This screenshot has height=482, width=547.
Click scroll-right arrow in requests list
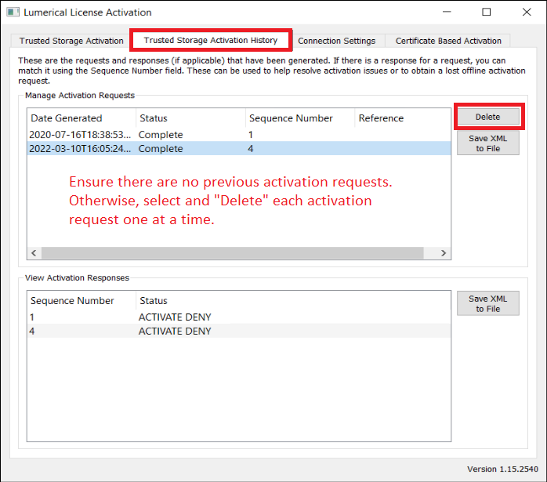(444, 253)
